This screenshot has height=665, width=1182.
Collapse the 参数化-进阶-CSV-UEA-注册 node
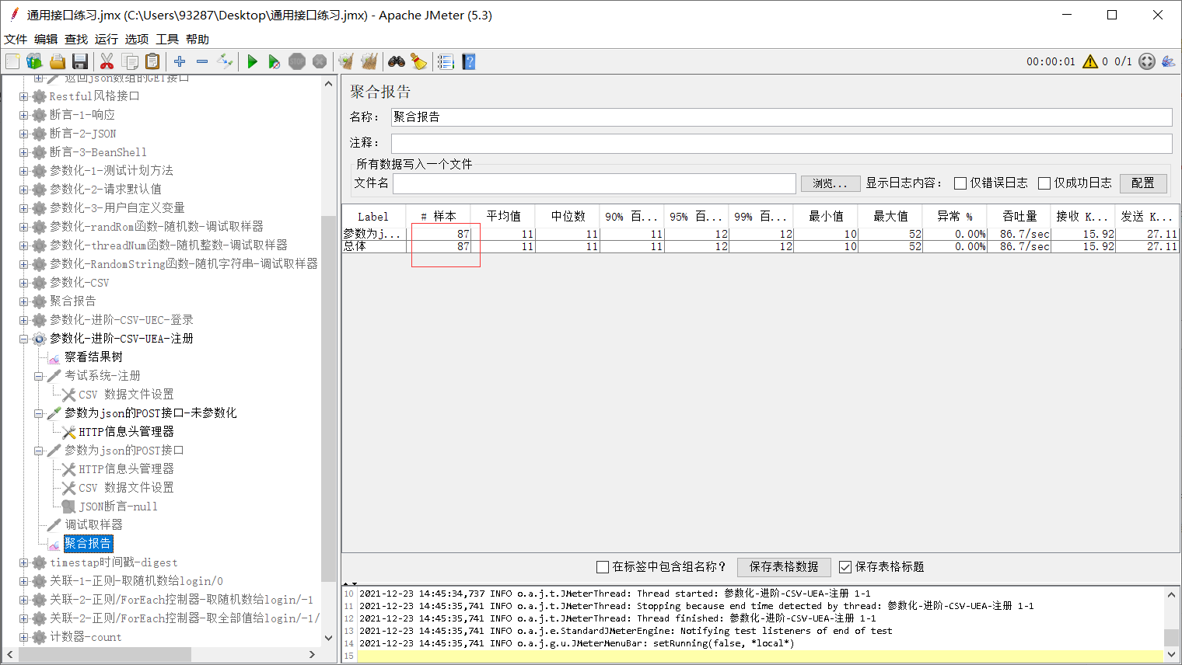coord(23,339)
